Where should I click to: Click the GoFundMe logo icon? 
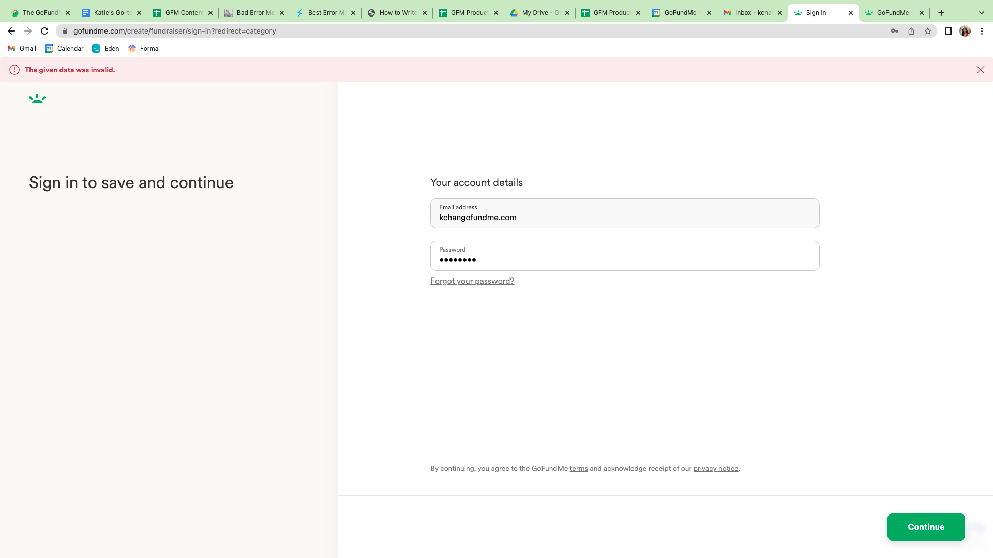point(37,98)
